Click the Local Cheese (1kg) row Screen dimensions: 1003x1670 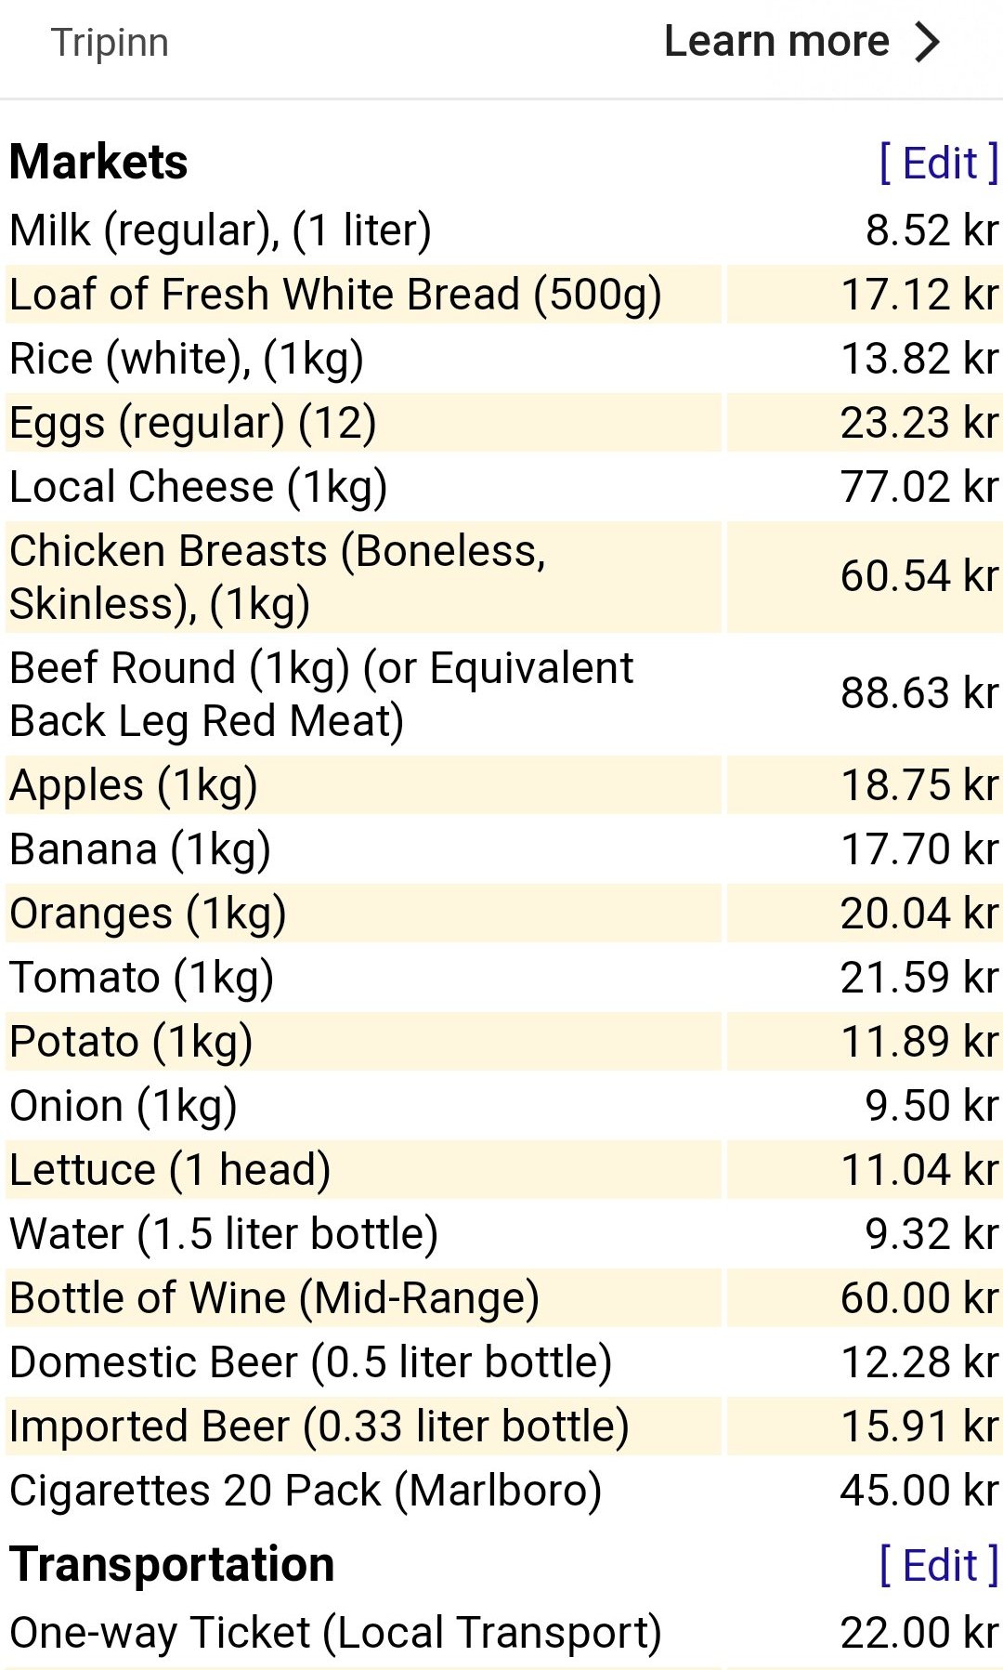pyautogui.click(x=199, y=487)
